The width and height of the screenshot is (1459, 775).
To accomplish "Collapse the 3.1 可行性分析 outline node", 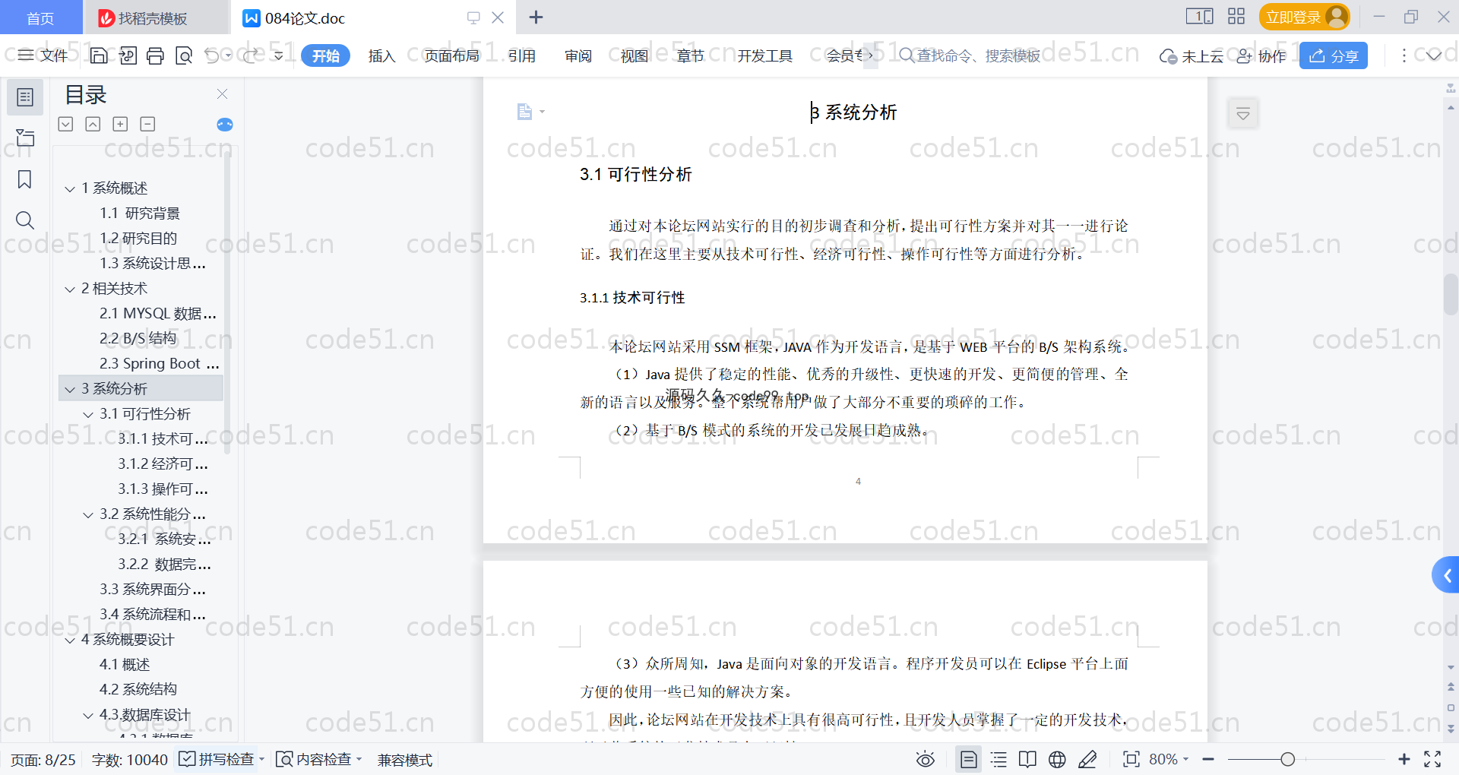I will tap(88, 414).
